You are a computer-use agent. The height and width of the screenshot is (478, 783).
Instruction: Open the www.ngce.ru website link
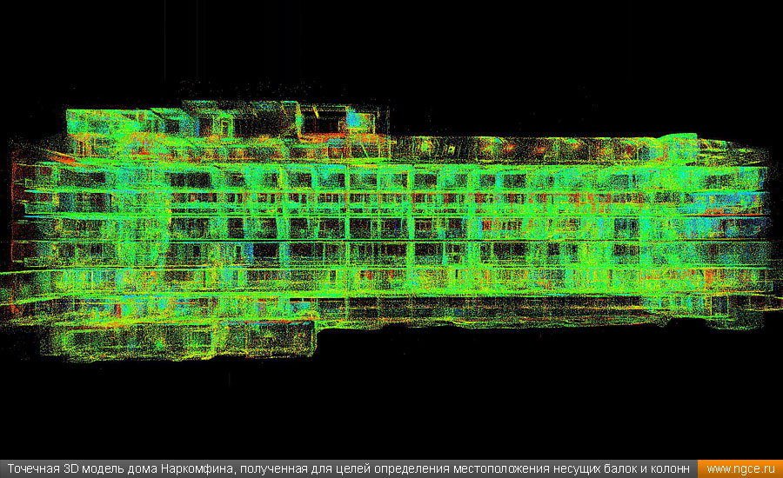[x=740, y=469]
